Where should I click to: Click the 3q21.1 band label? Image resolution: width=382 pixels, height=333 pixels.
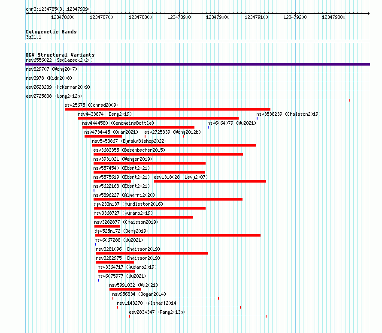click(33, 37)
